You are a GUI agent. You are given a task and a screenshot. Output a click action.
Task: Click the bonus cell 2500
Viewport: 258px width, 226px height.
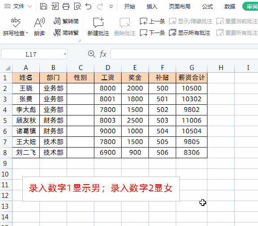[135, 120]
